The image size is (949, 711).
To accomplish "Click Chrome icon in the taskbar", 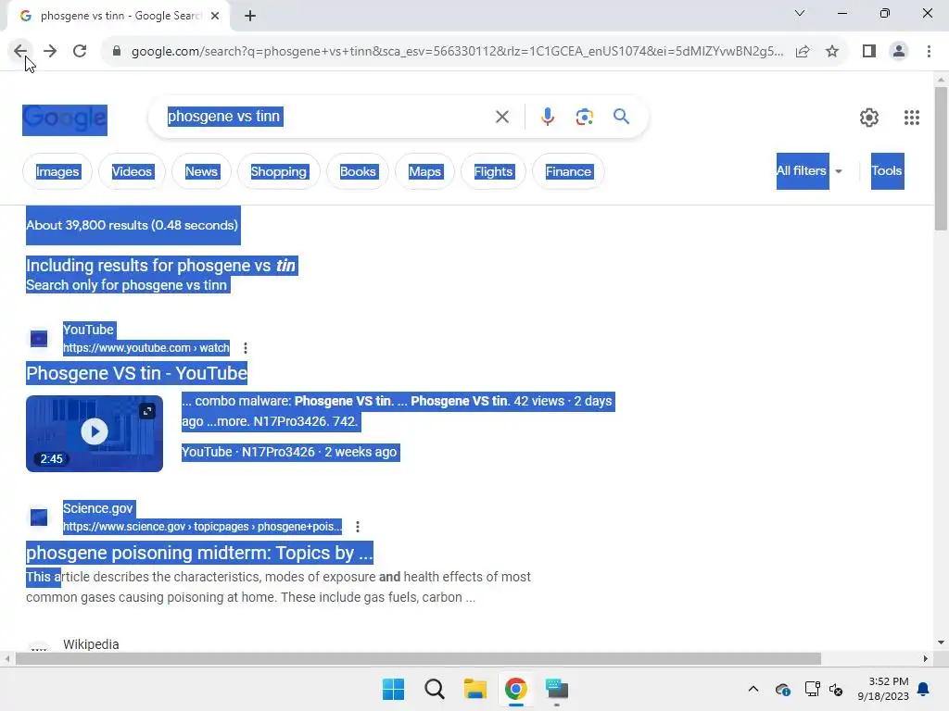I will click(515, 689).
